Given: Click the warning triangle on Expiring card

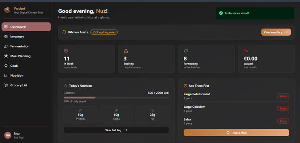Looking at the screenshot, I should click(126, 51).
